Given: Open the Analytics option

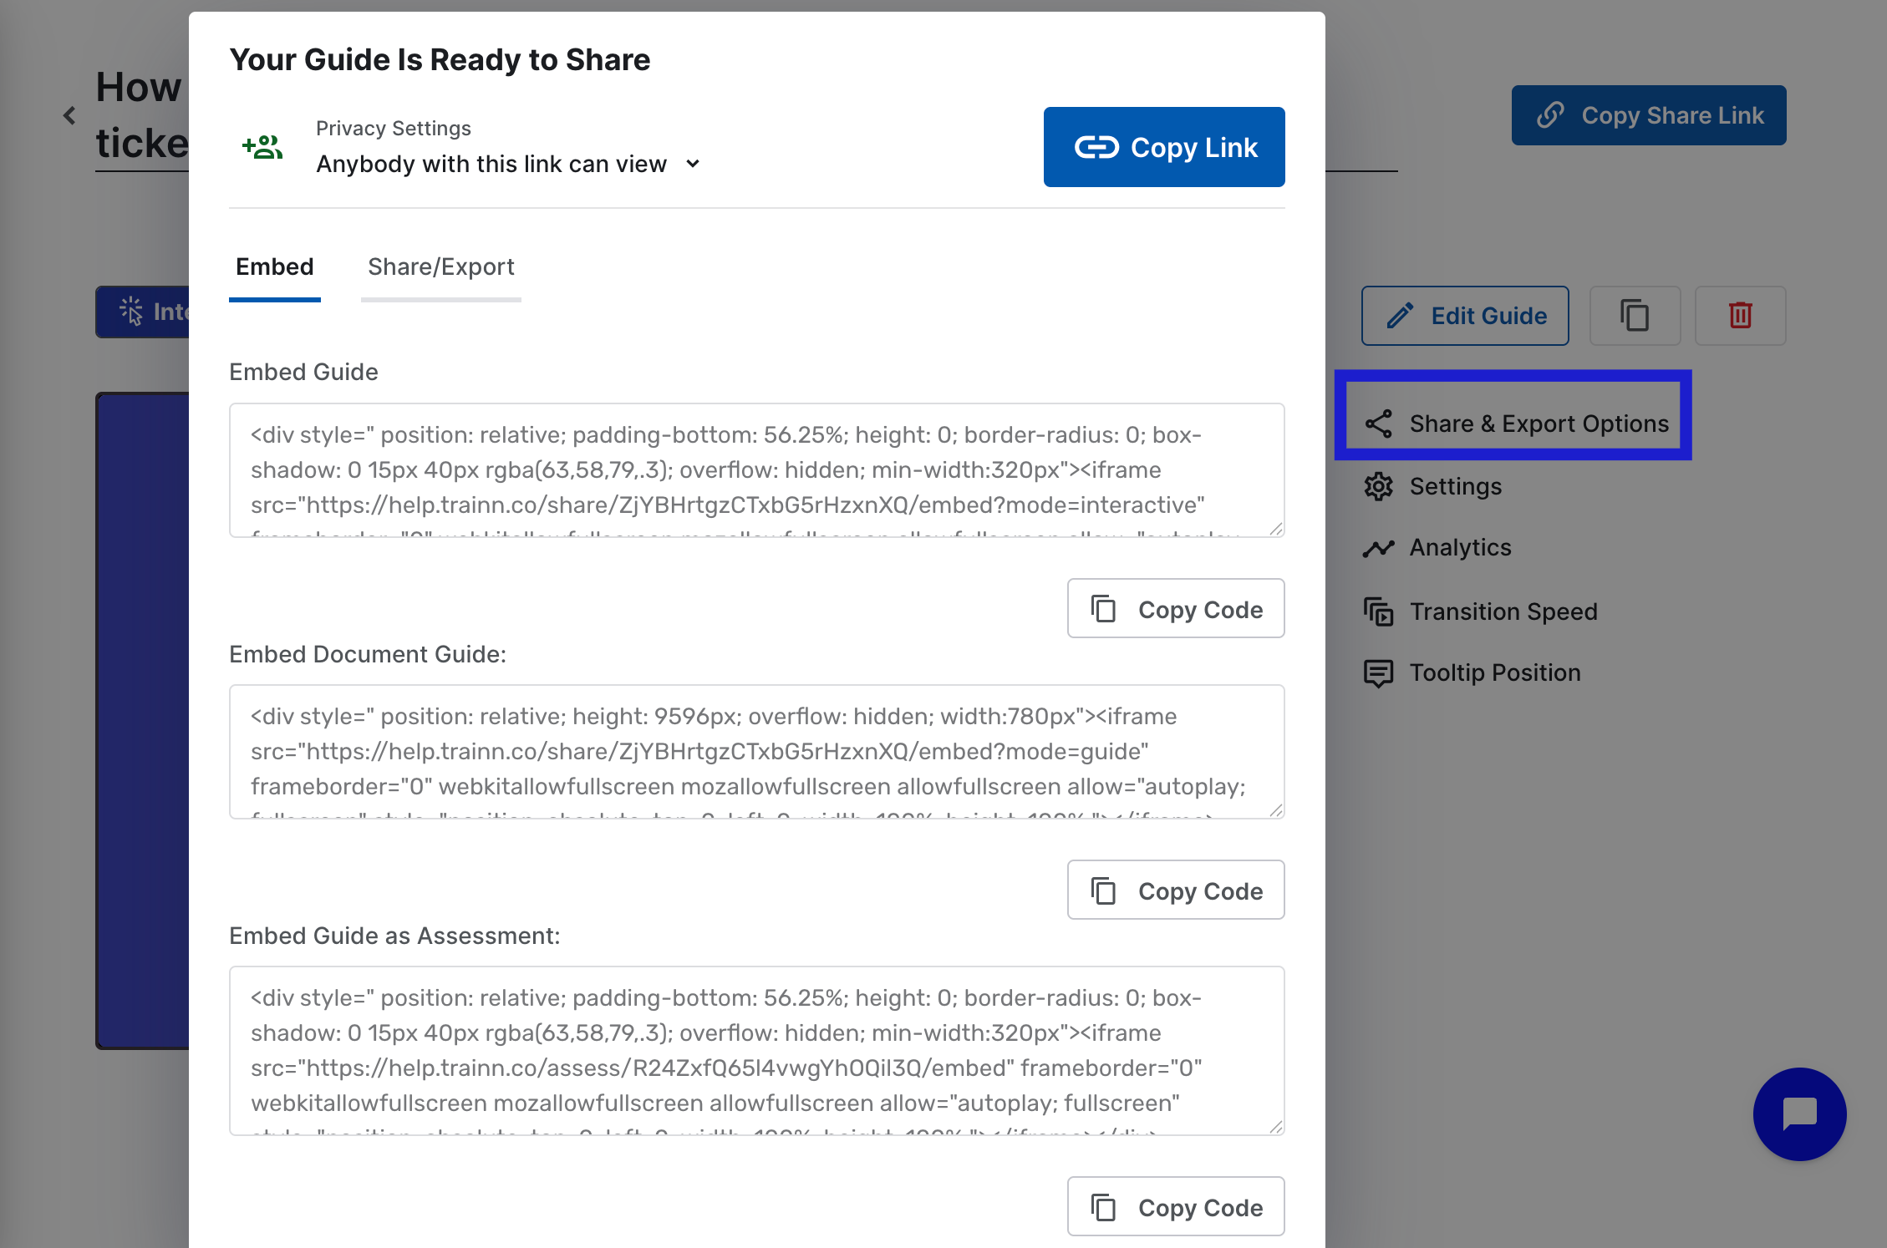Looking at the screenshot, I should pos(1437,547).
